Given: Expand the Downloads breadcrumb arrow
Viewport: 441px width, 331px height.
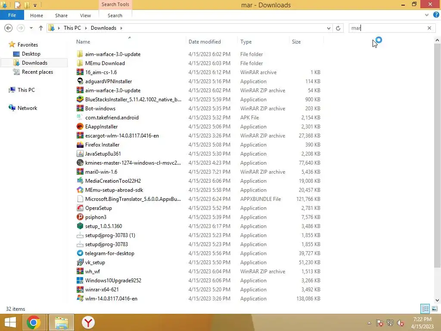Looking at the screenshot, I should tap(121, 28).
